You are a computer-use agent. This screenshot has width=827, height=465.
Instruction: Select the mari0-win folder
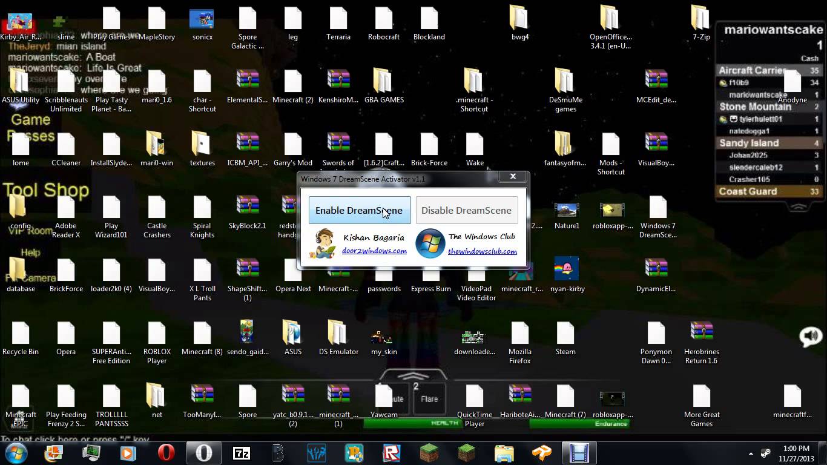(x=157, y=150)
